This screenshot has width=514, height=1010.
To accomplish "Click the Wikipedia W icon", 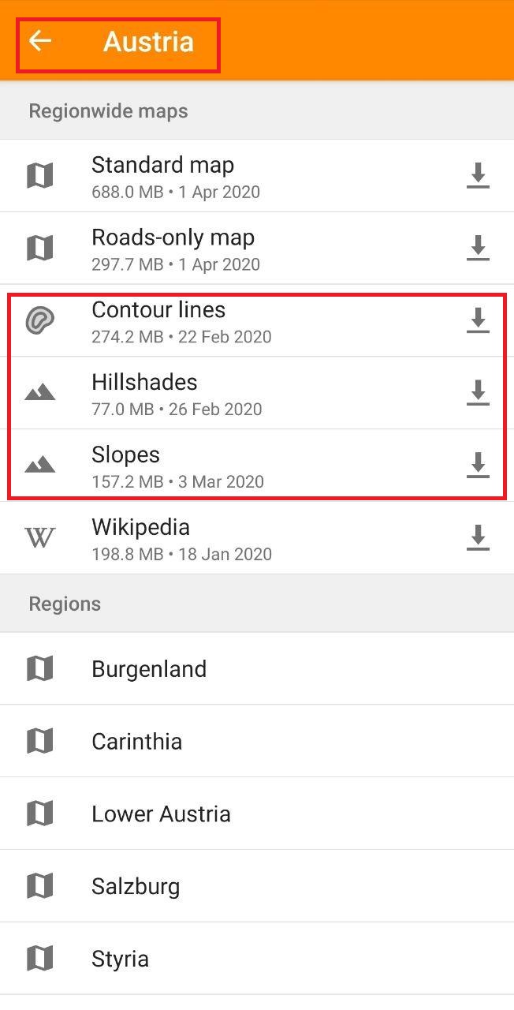I will coord(39,538).
